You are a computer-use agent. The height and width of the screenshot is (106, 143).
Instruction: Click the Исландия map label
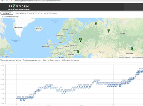[39, 29]
